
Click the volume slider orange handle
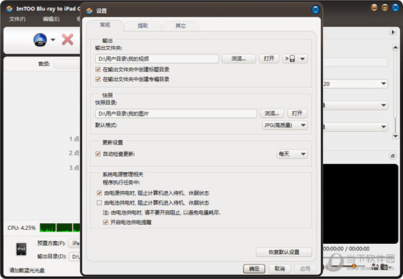point(354,266)
